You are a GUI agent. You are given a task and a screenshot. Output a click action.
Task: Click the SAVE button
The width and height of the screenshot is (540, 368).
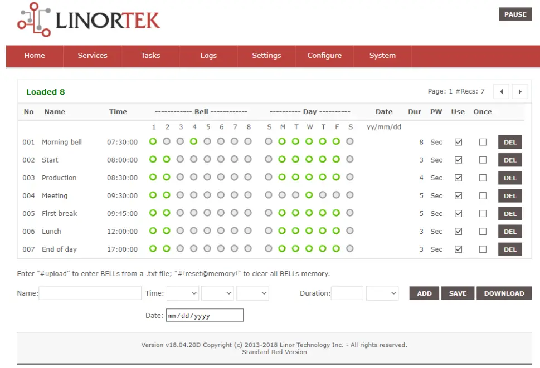coord(458,293)
